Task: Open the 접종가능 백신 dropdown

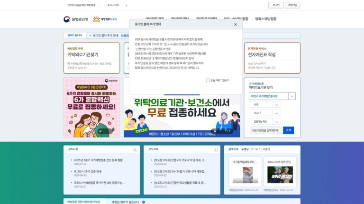Action: tap(265, 121)
